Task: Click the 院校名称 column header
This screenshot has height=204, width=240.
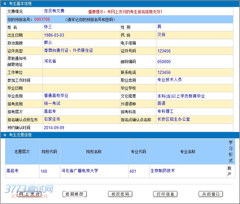Action: tap(94, 152)
